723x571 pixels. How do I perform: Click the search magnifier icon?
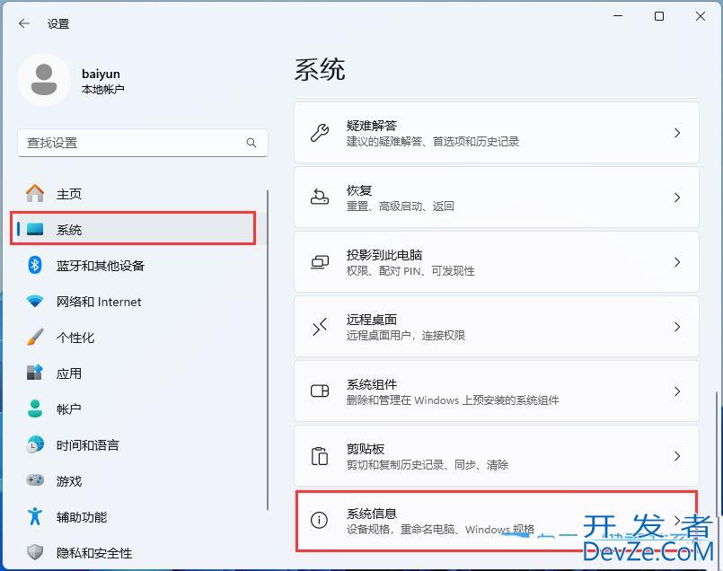pyautogui.click(x=251, y=143)
